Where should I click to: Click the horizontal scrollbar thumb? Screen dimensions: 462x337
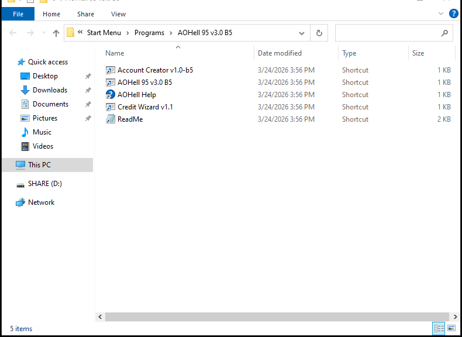277,317
